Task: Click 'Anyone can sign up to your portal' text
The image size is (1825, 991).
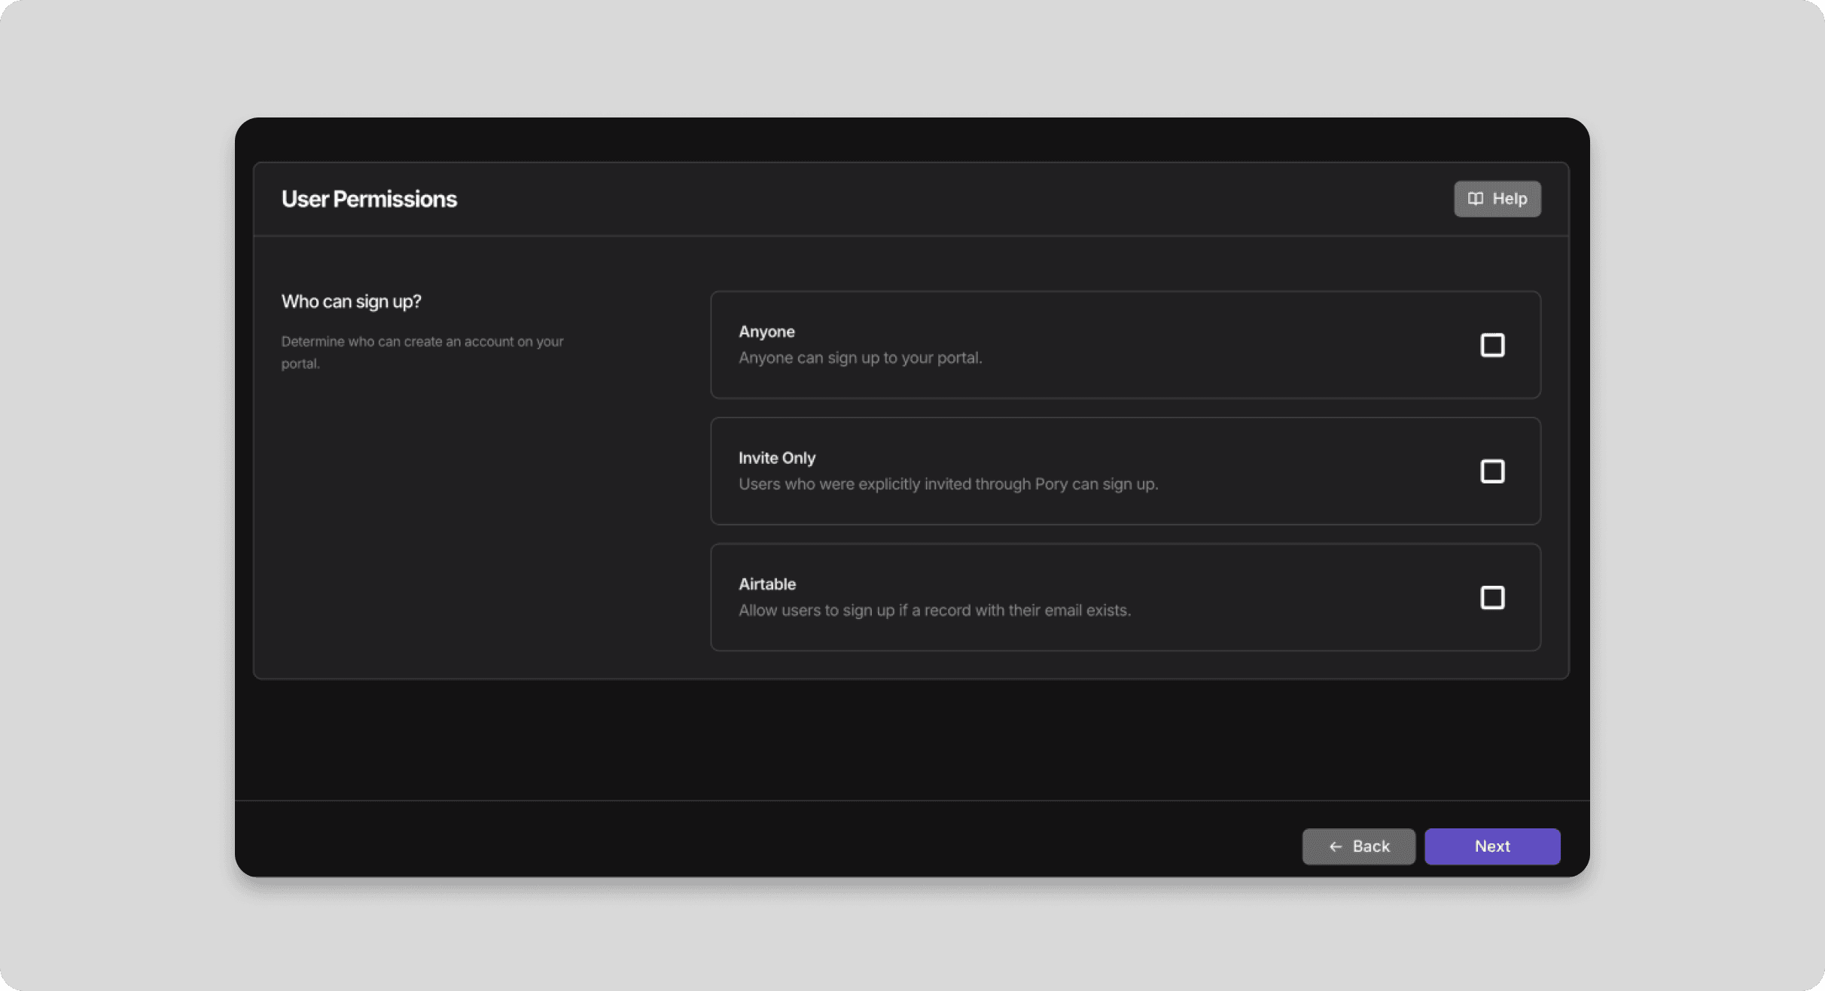Action: [x=860, y=358]
